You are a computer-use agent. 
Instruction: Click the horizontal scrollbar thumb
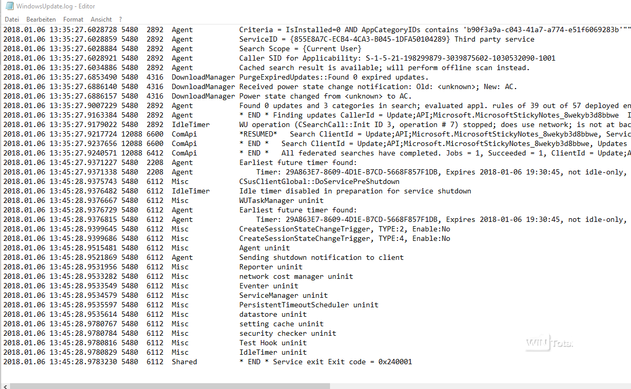(x=169, y=386)
